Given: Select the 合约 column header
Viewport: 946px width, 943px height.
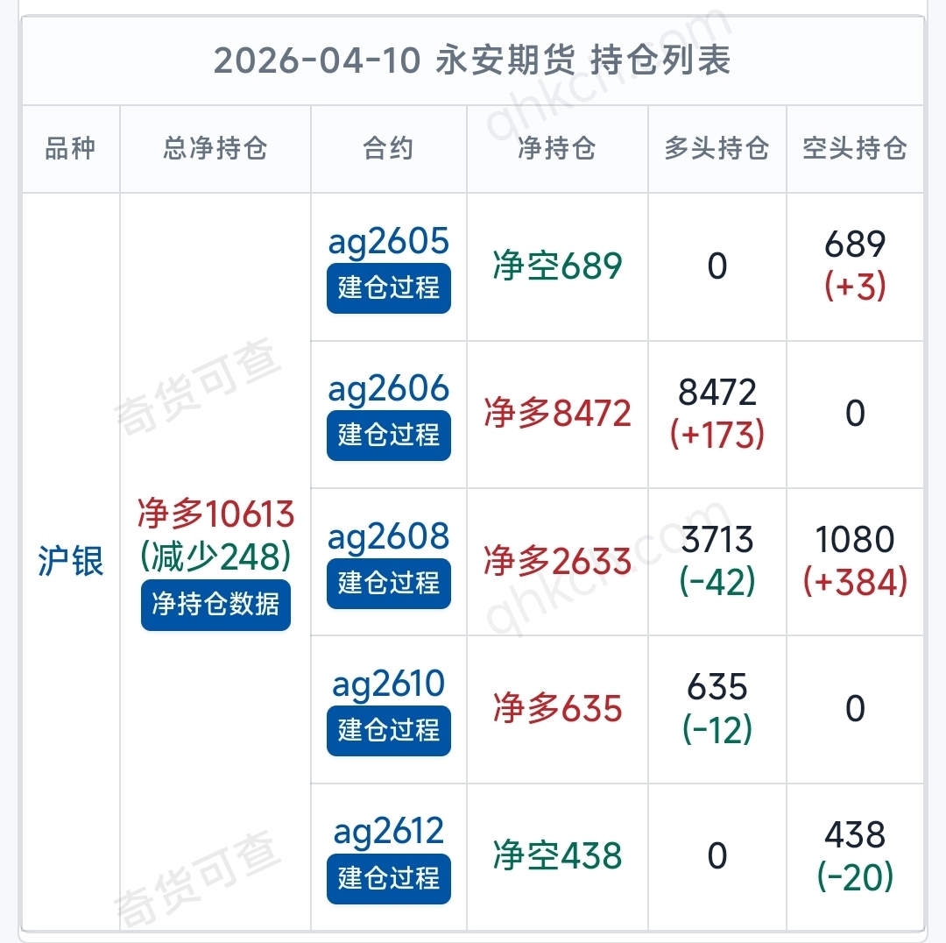Looking at the screenshot, I should click(x=389, y=148).
